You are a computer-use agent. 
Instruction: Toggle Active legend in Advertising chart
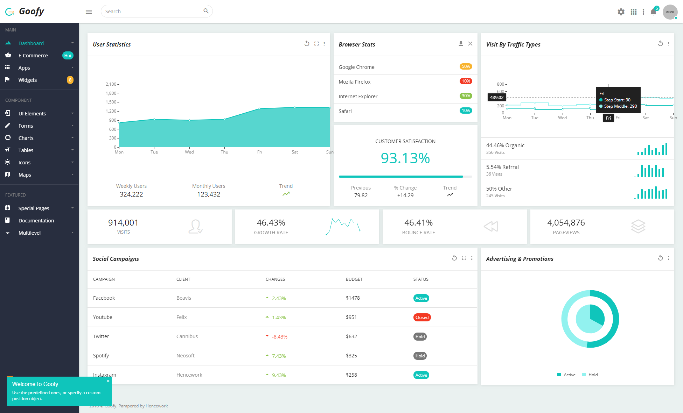click(566, 375)
